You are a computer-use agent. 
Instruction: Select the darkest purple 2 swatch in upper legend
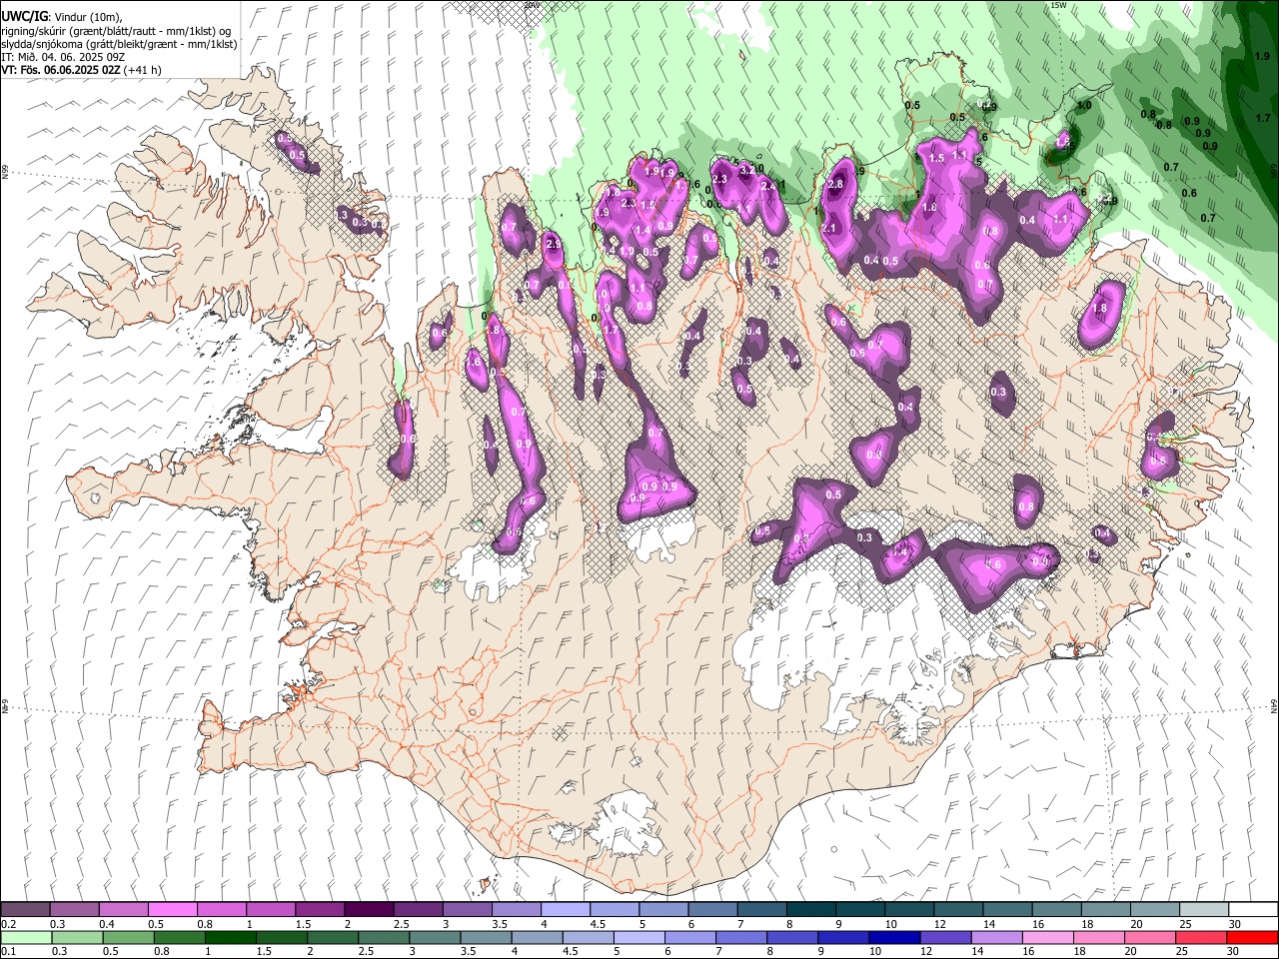point(369,909)
